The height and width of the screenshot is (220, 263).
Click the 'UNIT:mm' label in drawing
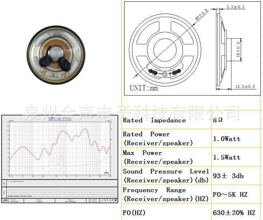144,88
